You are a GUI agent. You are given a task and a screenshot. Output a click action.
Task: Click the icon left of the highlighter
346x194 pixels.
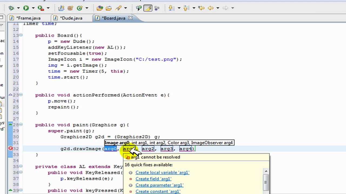(x=139, y=8)
